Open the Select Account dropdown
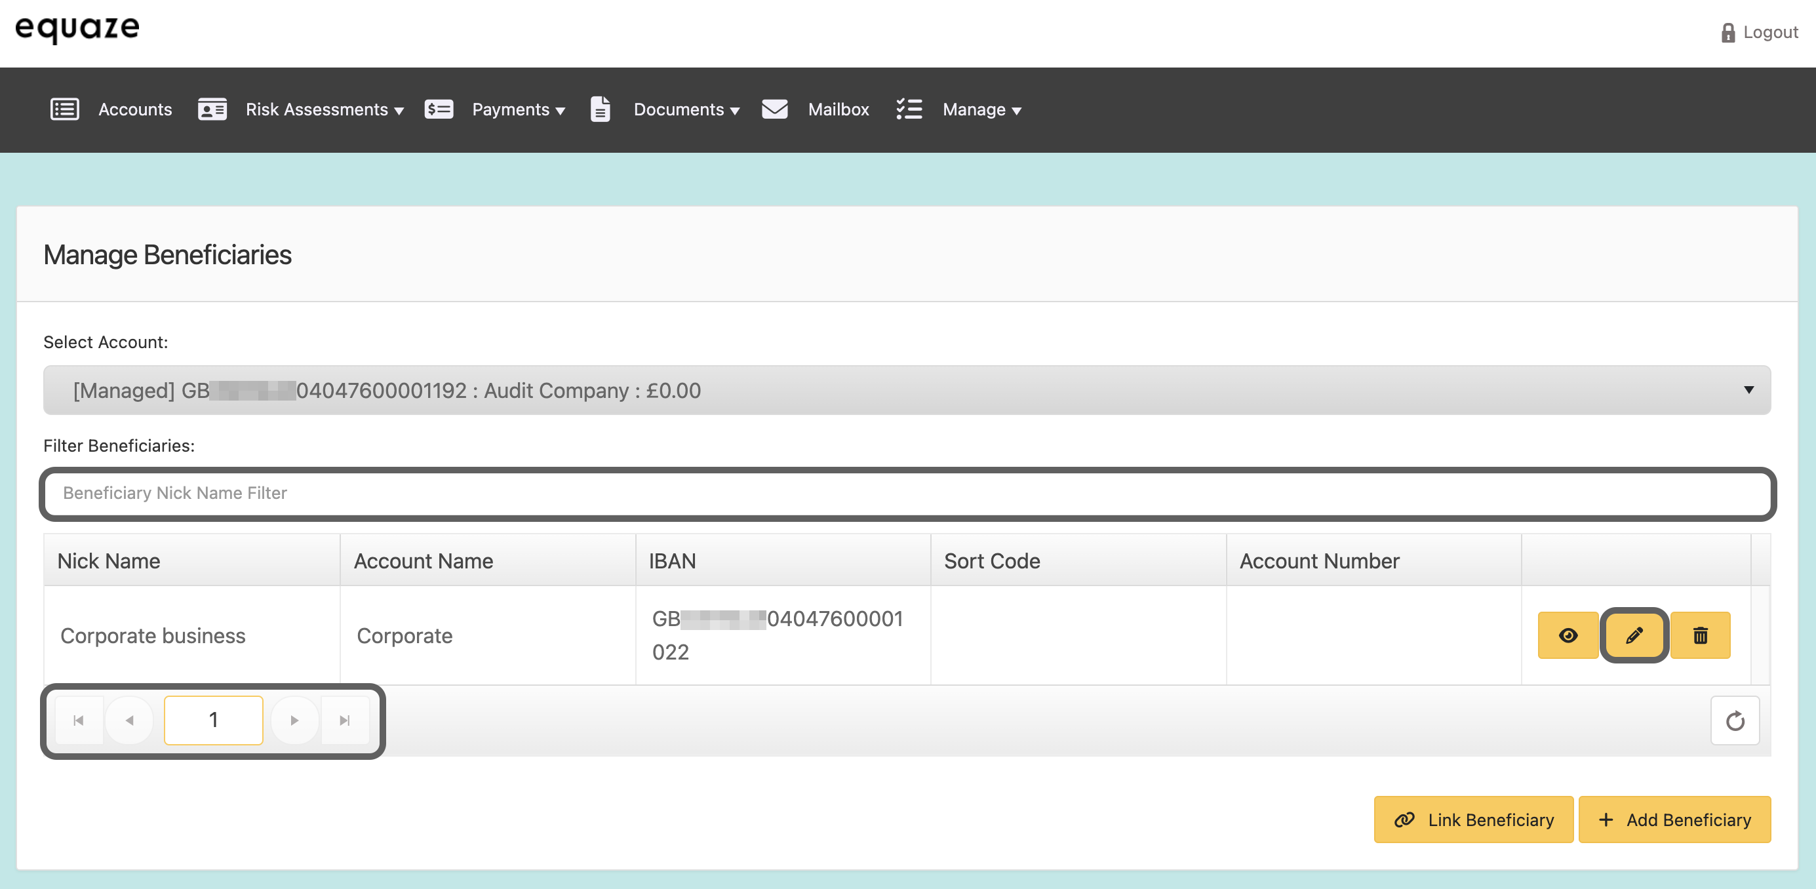The image size is (1816, 889). [x=907, y=390]
